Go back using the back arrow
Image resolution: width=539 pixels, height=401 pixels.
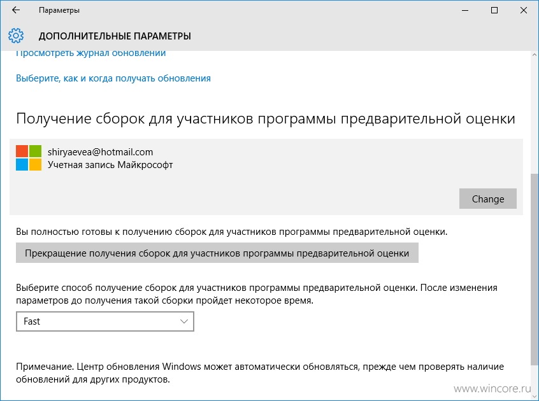[x=16, y=10]
